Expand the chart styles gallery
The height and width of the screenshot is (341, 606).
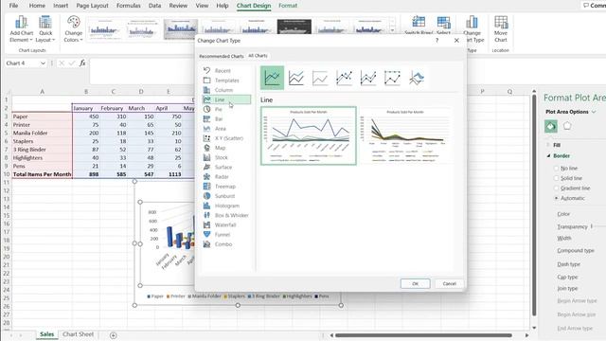[x=392, y=30]
